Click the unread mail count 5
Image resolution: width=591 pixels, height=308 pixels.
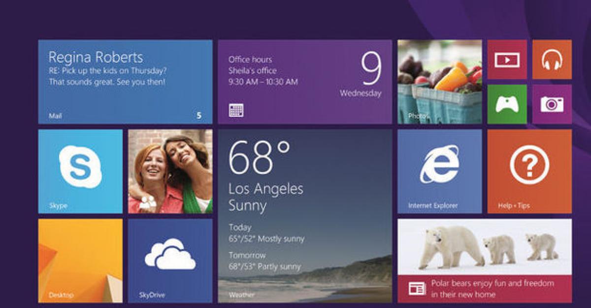(199, 116)
